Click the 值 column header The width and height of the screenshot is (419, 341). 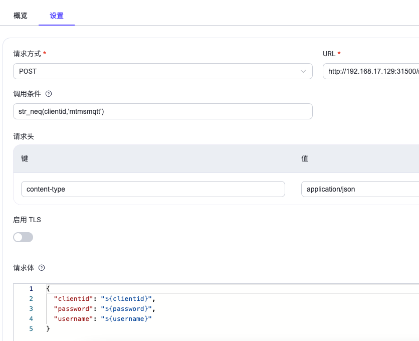point(305,158)
